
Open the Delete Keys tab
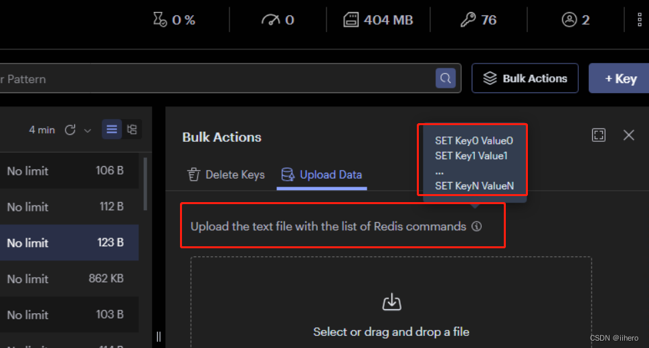[x=226, y=175]
